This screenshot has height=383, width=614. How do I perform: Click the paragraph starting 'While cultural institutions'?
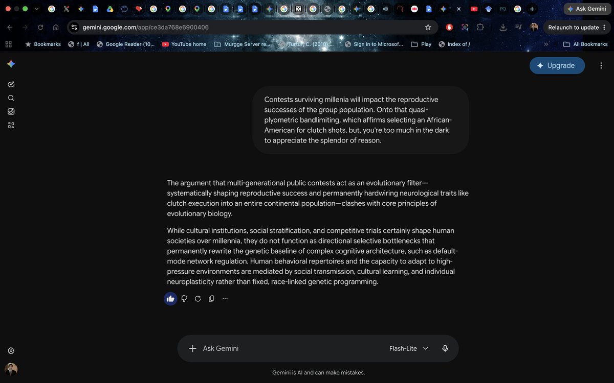[312, 256]
